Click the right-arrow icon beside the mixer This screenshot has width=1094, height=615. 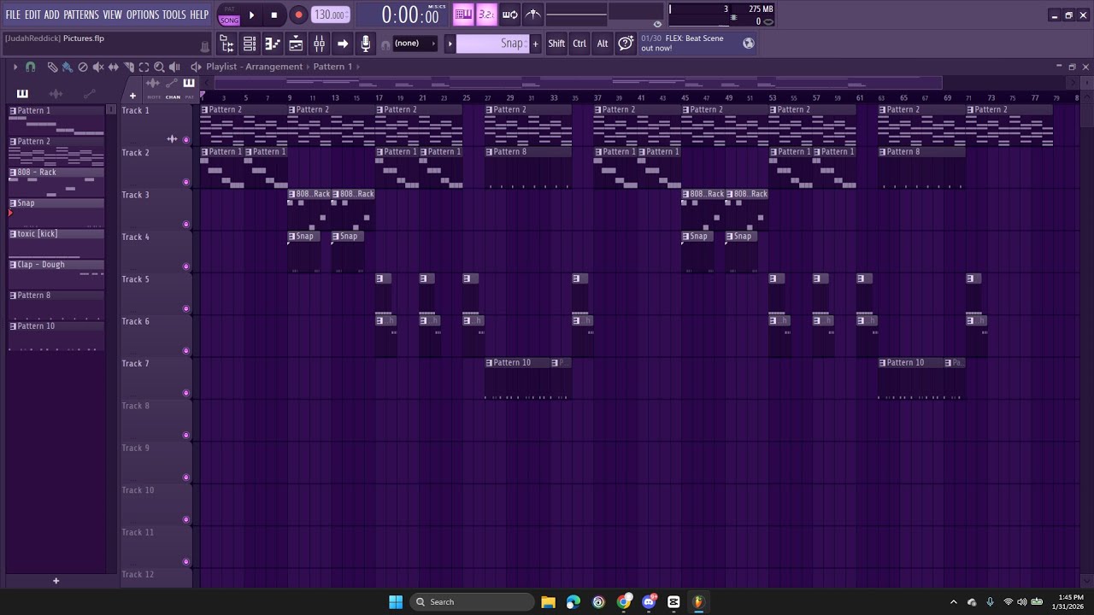(343, 44)
